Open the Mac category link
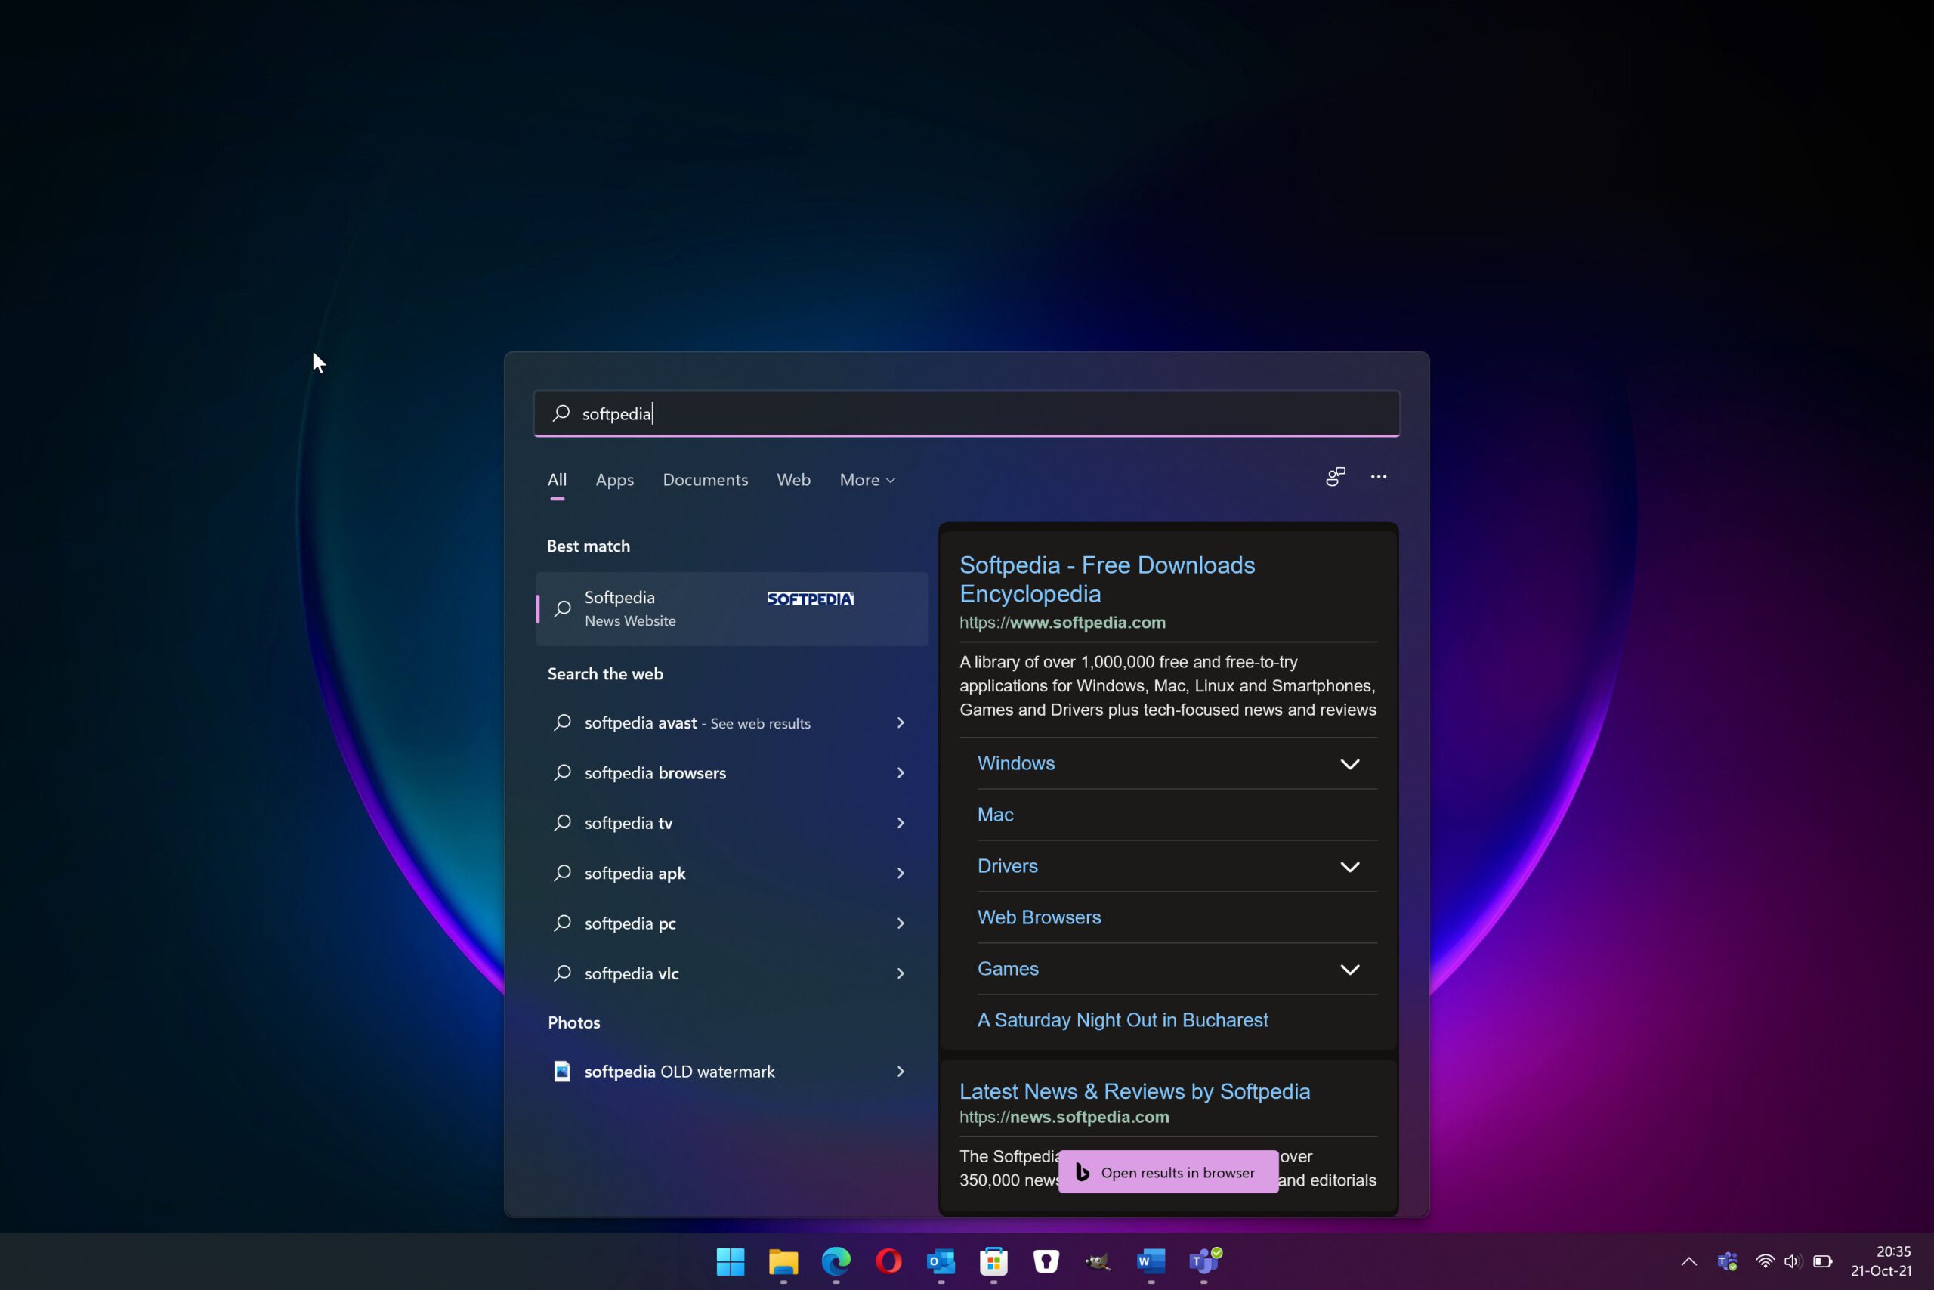Image resolution: width=1934 pixels, height=1290 pixels. (x=995, y=815)
